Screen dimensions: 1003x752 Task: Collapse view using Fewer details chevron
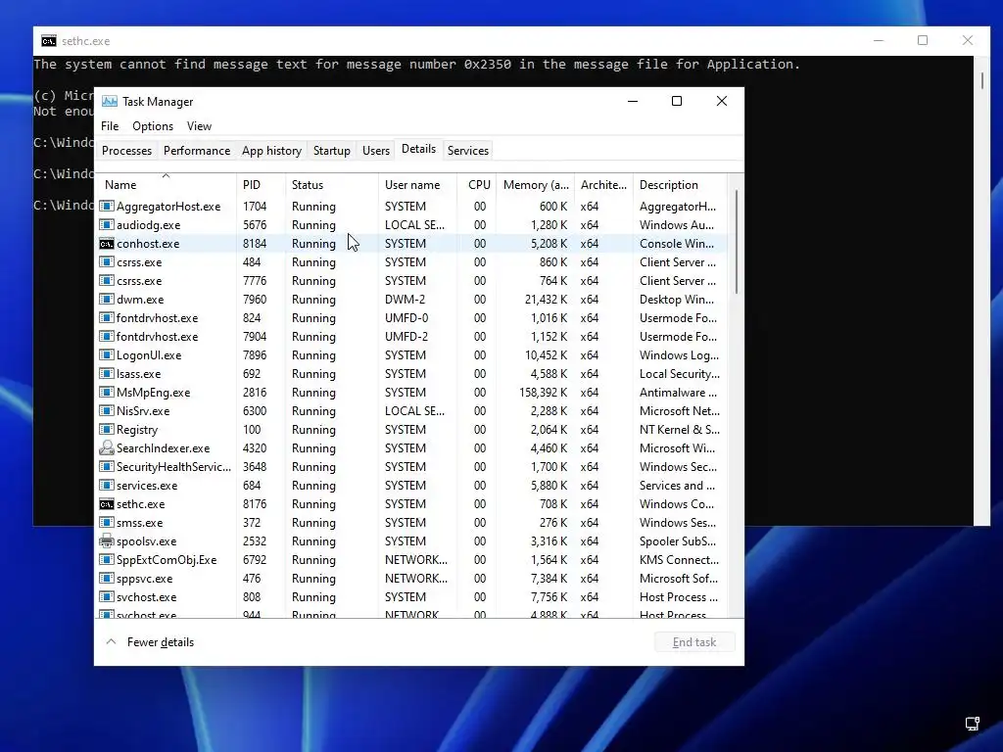[111, 641]
